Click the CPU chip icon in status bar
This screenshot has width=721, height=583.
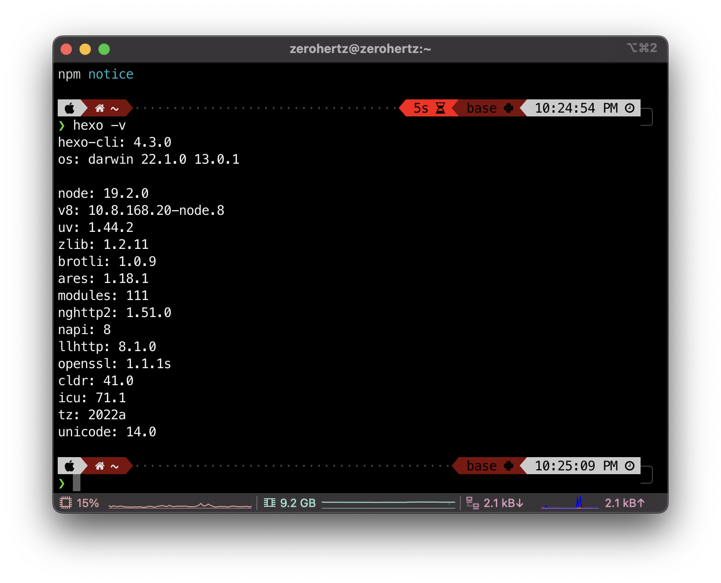point(66,503)
